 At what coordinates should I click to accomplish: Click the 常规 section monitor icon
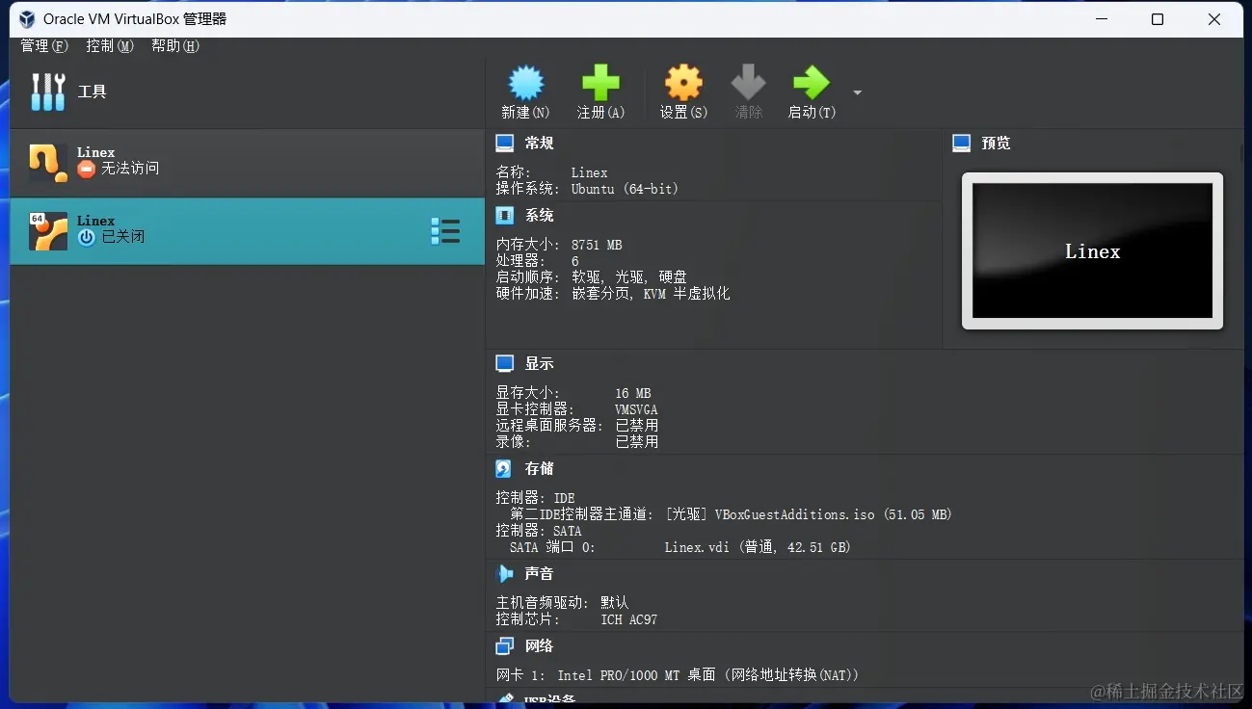[503, 143]
